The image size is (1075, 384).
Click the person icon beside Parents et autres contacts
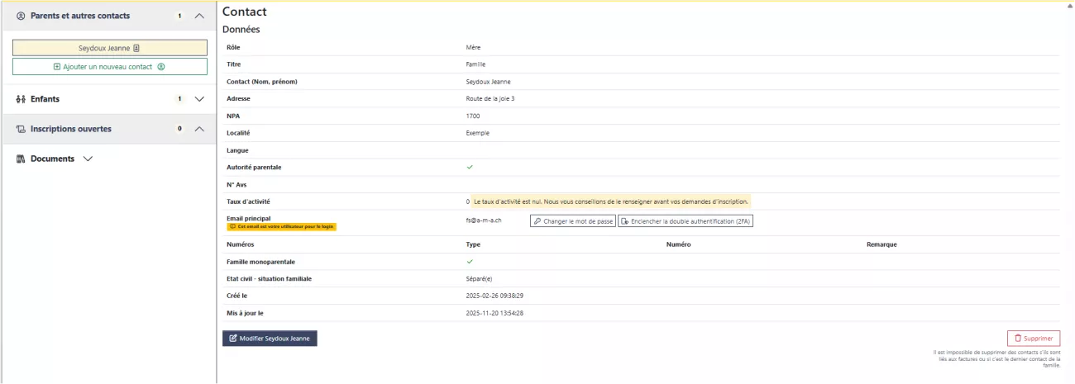tap(21, 16)
